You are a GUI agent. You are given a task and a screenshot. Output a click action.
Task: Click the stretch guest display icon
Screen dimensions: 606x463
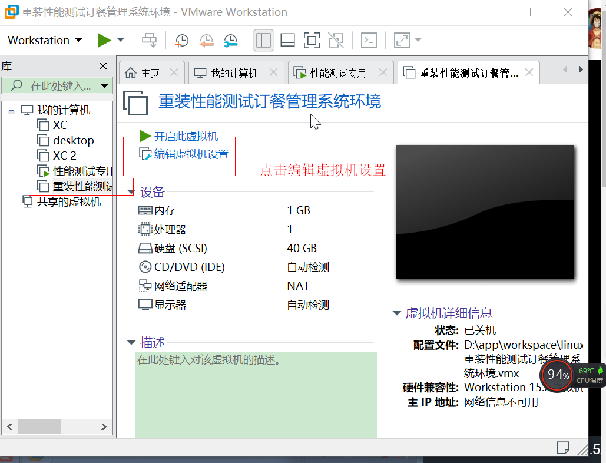tap(402, 40)
